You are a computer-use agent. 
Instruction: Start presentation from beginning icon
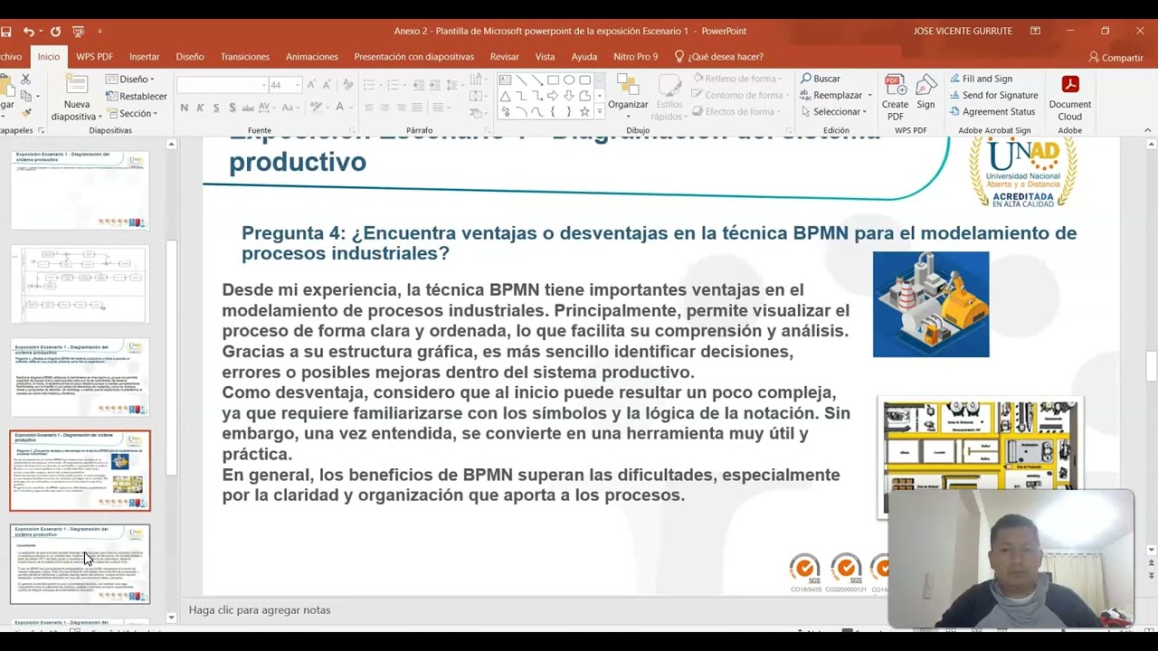point(78,32)
